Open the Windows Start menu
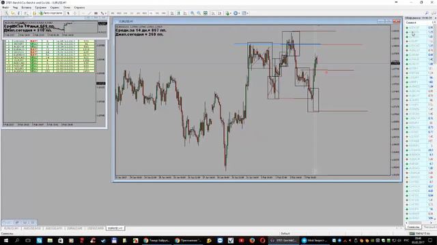This screenshot has height=245, width=437. point(5,240)
